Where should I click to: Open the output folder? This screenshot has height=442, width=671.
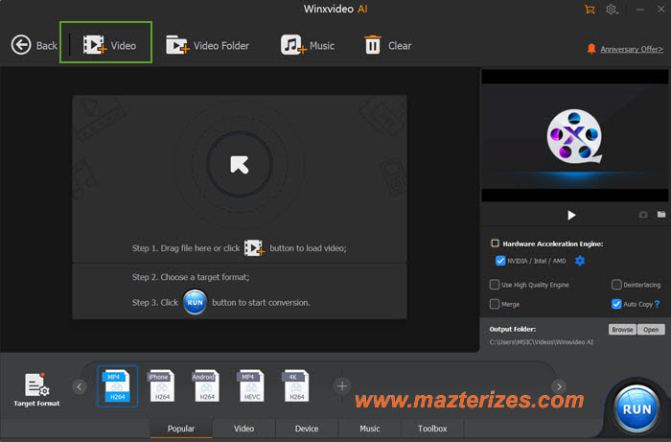tap(651, 330)
